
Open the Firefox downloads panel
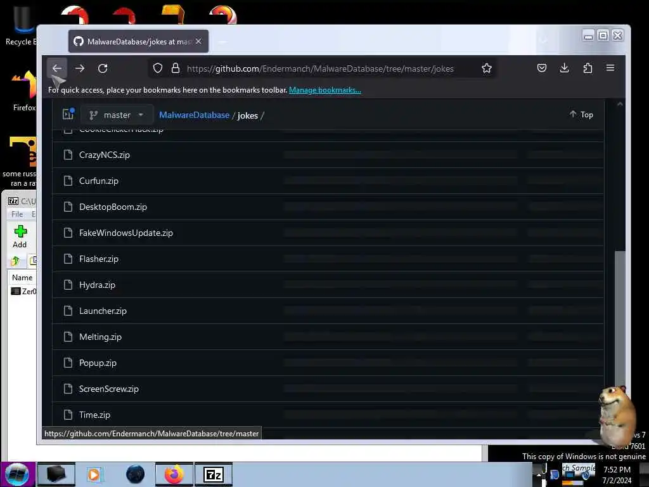click(x=564, y=68)
